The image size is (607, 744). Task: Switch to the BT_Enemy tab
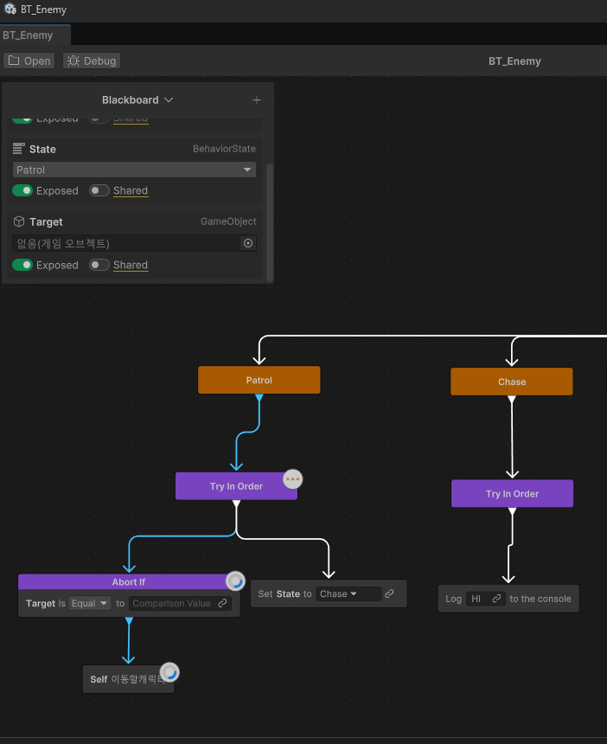pos(29,35)
